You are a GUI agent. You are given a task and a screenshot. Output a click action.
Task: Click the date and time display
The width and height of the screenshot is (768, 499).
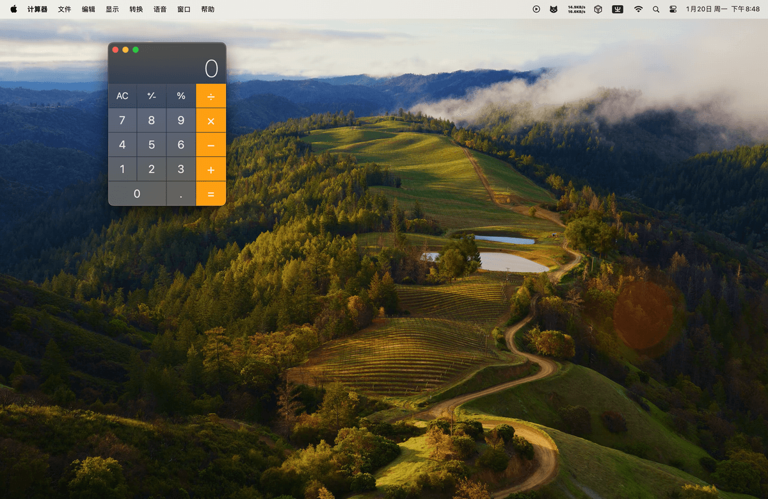[723, 10]
